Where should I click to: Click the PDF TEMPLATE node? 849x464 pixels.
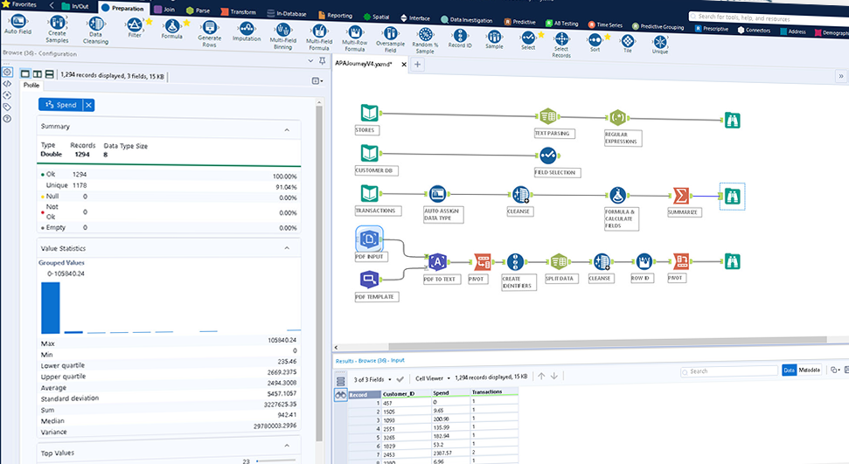coord(369,280)
